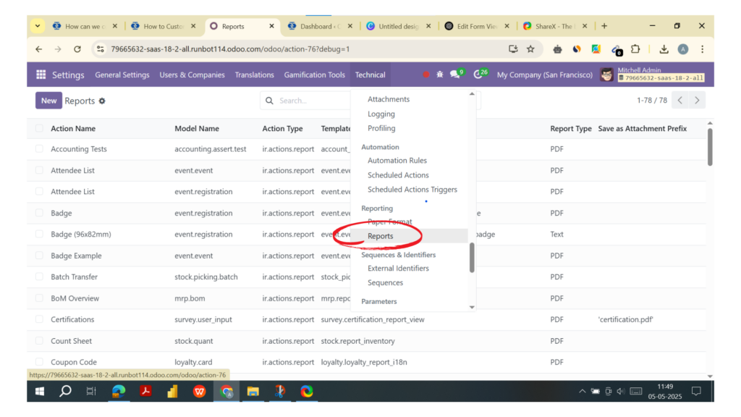Viewport: 741px width, 417px height.
Task: Choose Automation Rules from the Technical menu
Action: coord(399,160)
